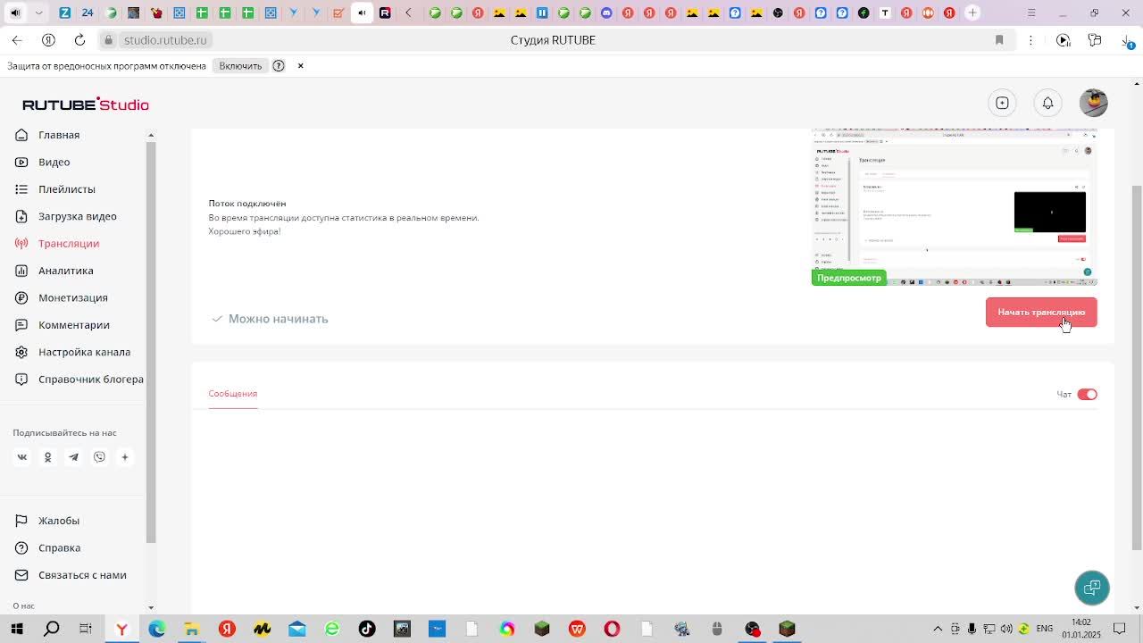Open the support chat bubble
1143x643 pixels.
1092,588
